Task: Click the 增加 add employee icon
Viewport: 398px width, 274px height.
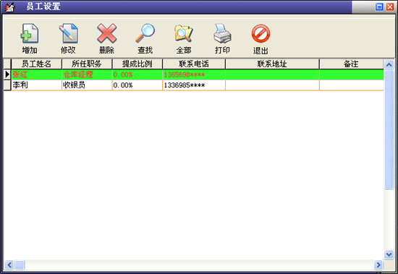Action: tap(30, 34)
